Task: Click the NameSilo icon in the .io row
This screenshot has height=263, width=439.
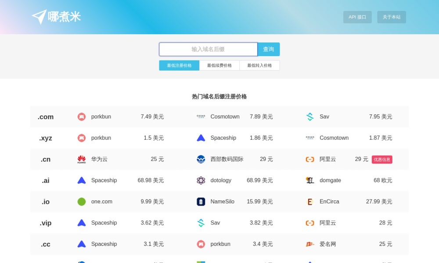Action: [200, 201]
